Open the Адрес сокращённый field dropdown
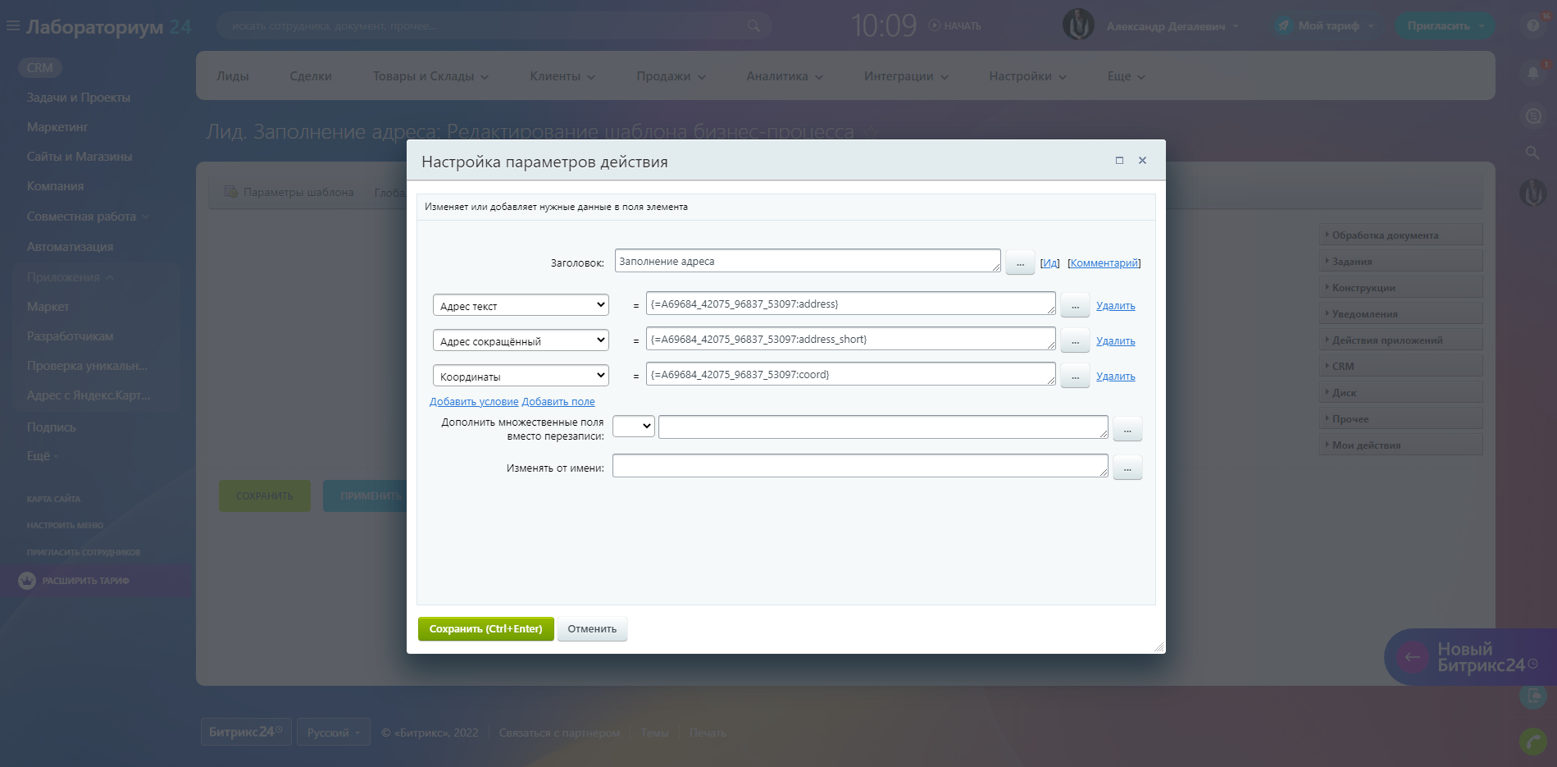1557x767 pixels. (x=521, y=340)
